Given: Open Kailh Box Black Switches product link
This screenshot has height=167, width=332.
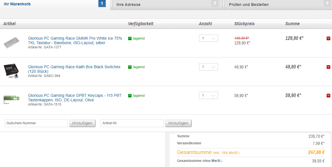Looking at the screenshot, I should pyautogui.click(x=74, y=69).
